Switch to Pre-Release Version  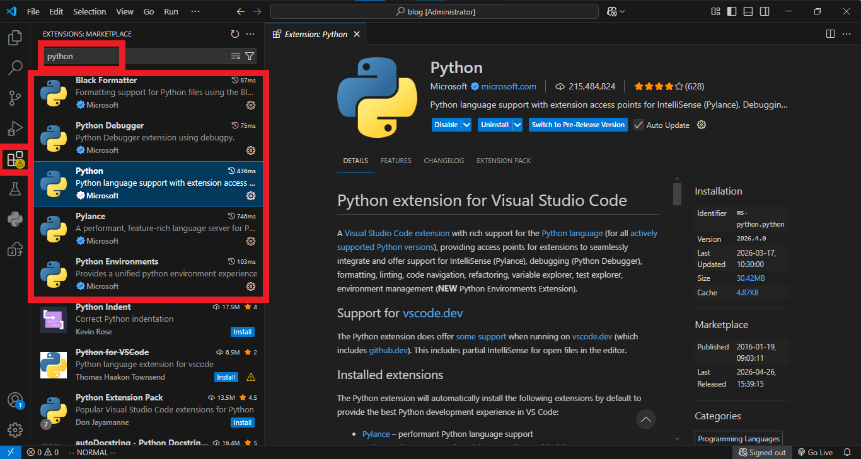pyautogui.click(x=578, y=125)
